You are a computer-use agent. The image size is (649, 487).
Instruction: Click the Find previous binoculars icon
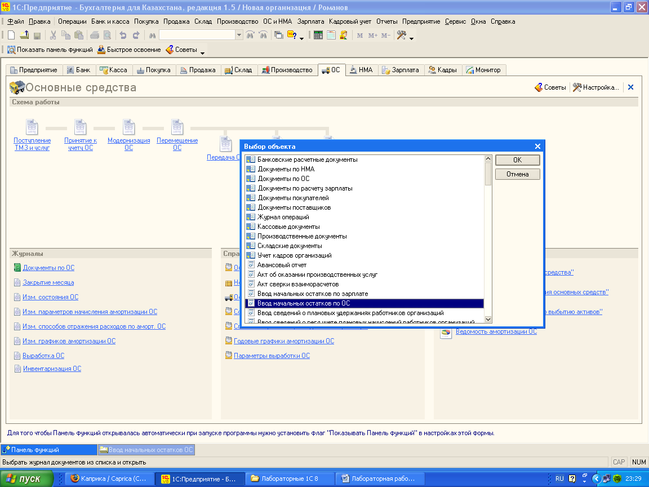click(x=250, y=36)
